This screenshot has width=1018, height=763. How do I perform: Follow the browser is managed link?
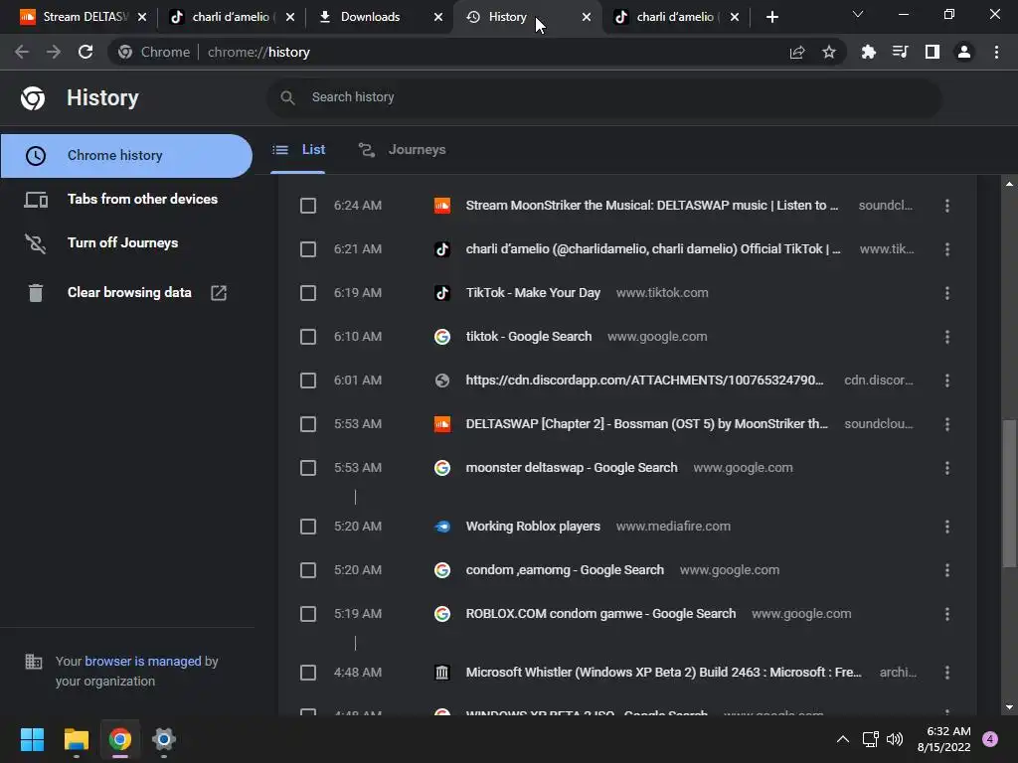[143, 661]
